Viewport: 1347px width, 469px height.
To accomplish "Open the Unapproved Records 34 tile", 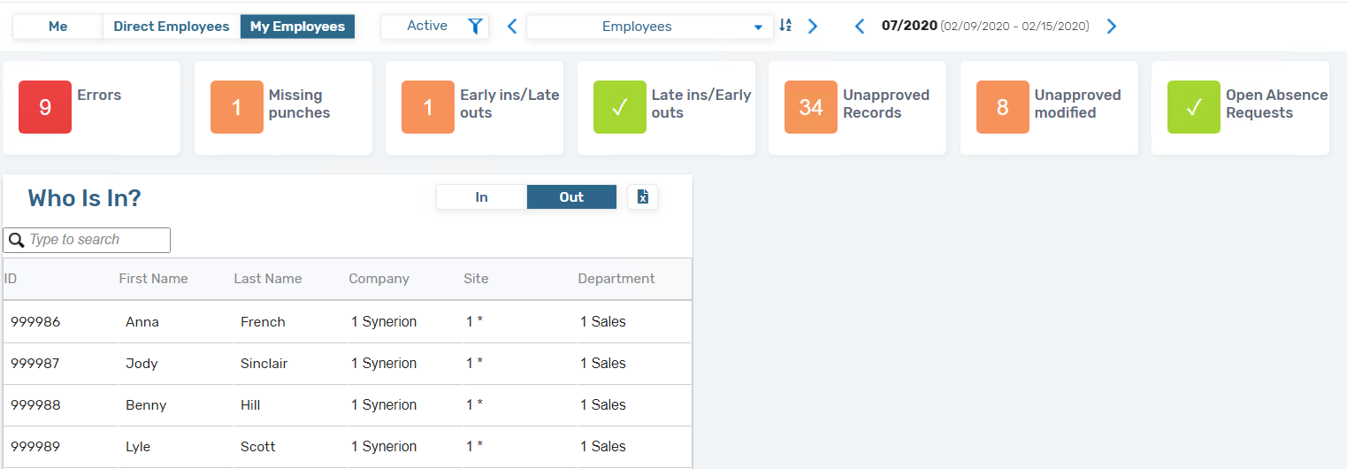I will pos(857,108).
